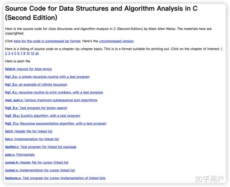Open fig1_4.c print numbers routine link
230x187 pixels.
pyautogui.click(x=54, y=93)
